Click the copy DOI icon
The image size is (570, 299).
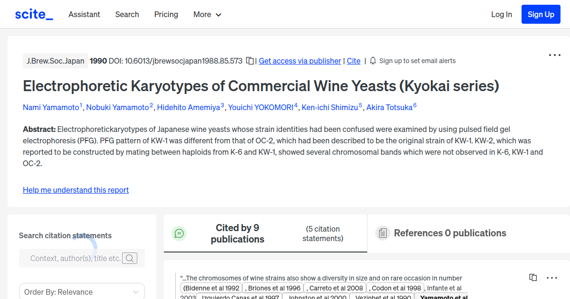tap(249, 61)
